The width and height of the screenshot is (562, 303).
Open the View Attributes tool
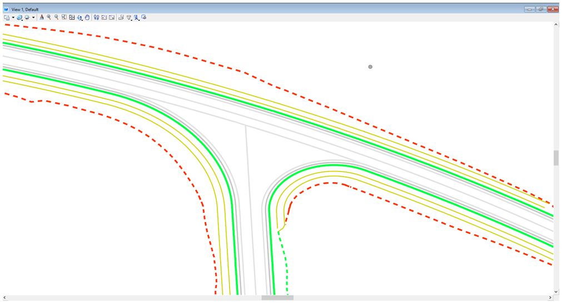7,18
